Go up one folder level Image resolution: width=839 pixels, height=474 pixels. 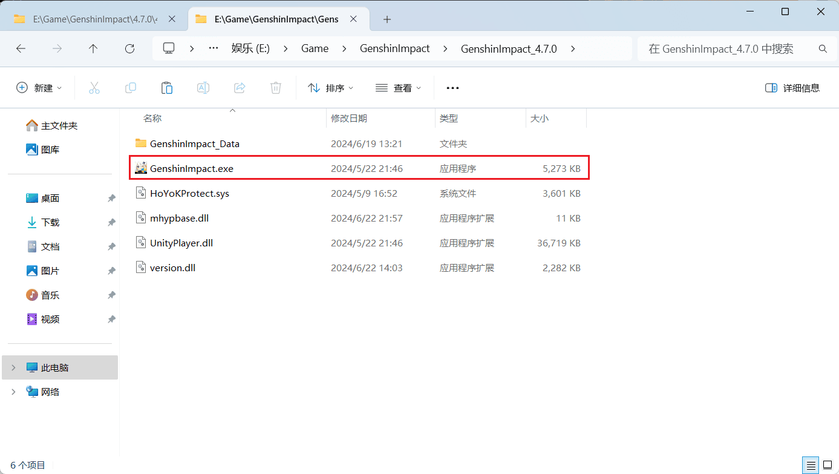click(x=93, y=48)
